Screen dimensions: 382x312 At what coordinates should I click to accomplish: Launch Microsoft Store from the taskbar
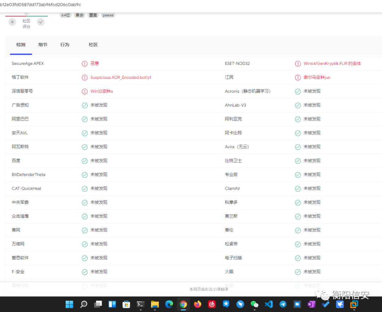click(126, 304)
